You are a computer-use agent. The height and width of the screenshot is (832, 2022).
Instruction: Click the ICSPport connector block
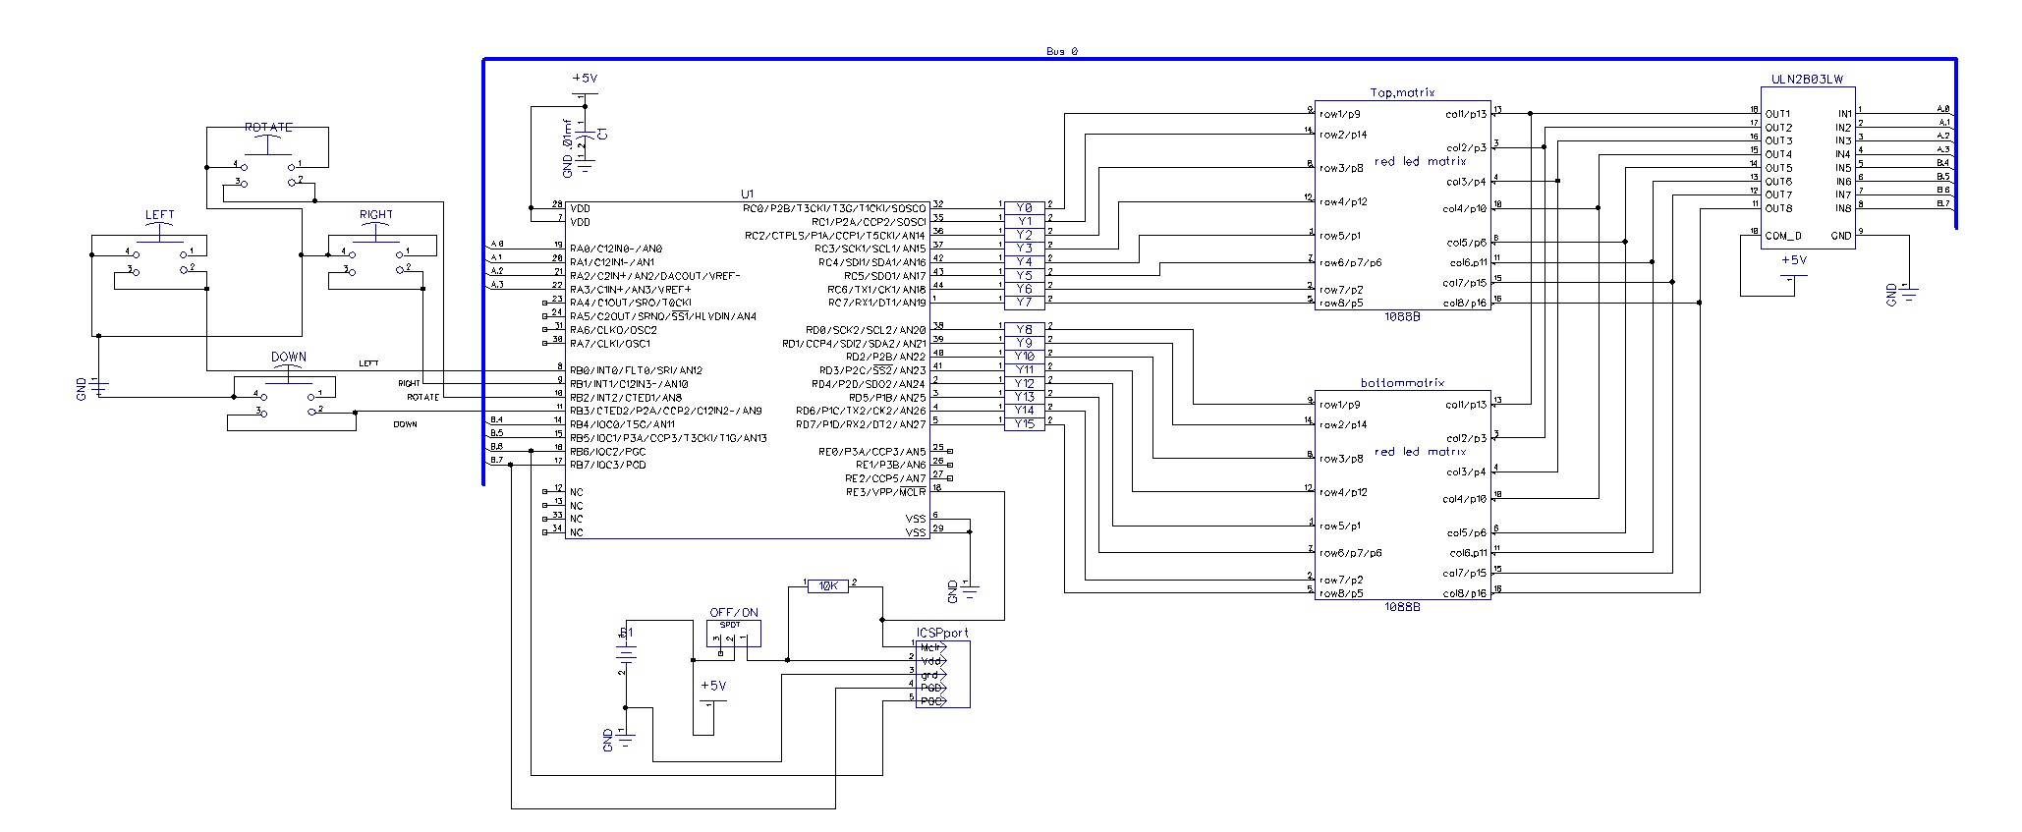pos(942,674)
